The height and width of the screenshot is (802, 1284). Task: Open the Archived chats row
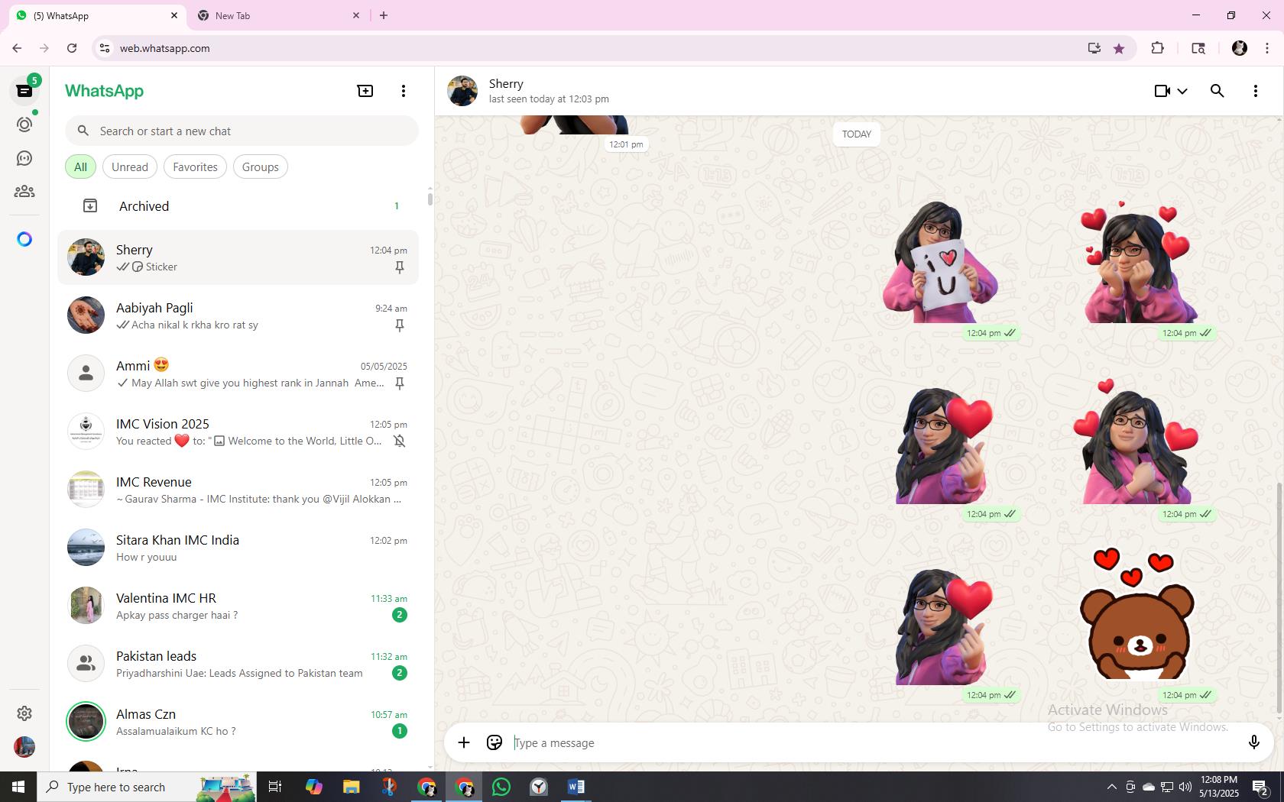[x=238, y=206]
